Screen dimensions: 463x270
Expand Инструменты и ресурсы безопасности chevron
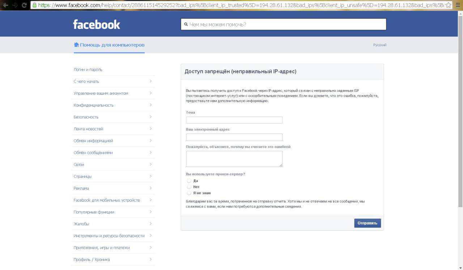150,236
